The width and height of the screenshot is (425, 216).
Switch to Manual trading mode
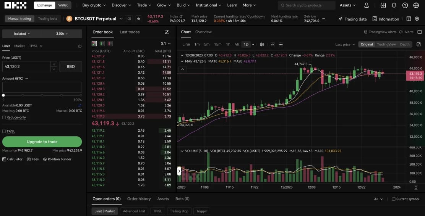[x=19, y=19]
